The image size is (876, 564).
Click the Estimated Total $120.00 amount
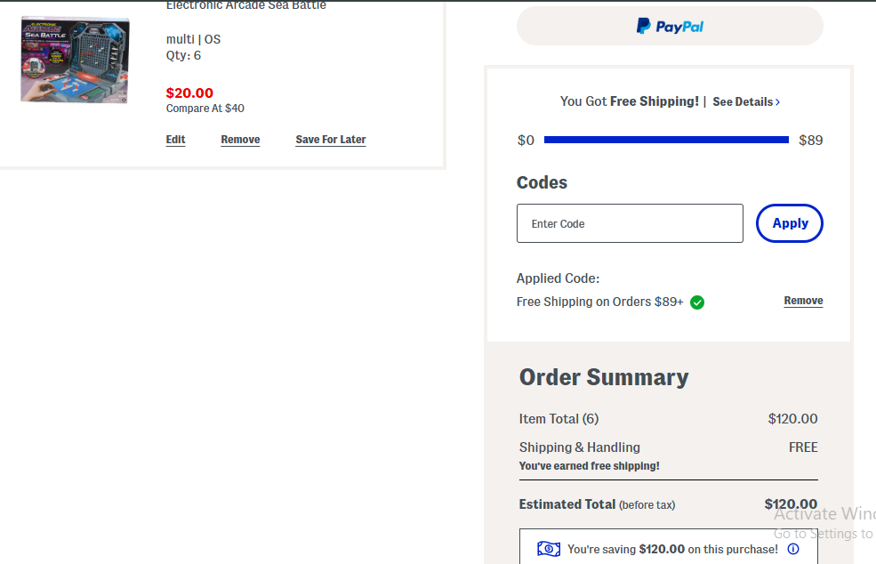pyautogui.click(x=791, y=504)
